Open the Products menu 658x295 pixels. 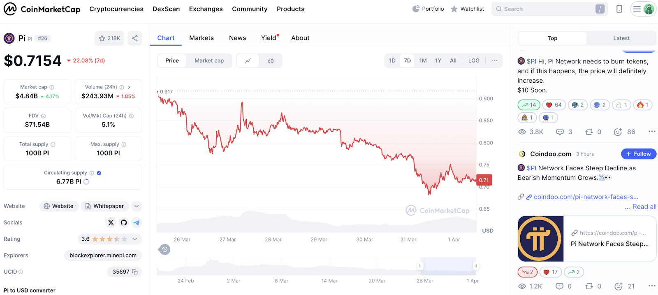[x=290, y=9]
